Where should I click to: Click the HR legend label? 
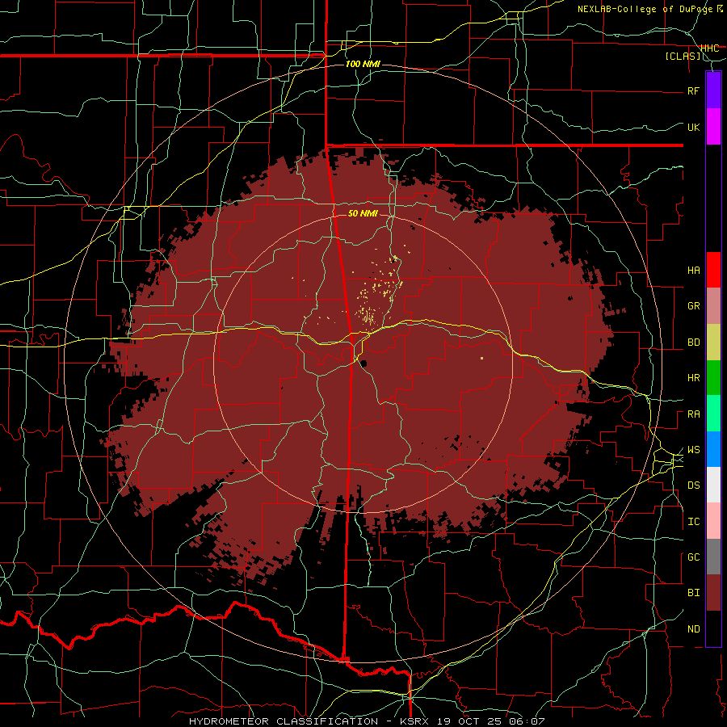(x=694, y=378)
